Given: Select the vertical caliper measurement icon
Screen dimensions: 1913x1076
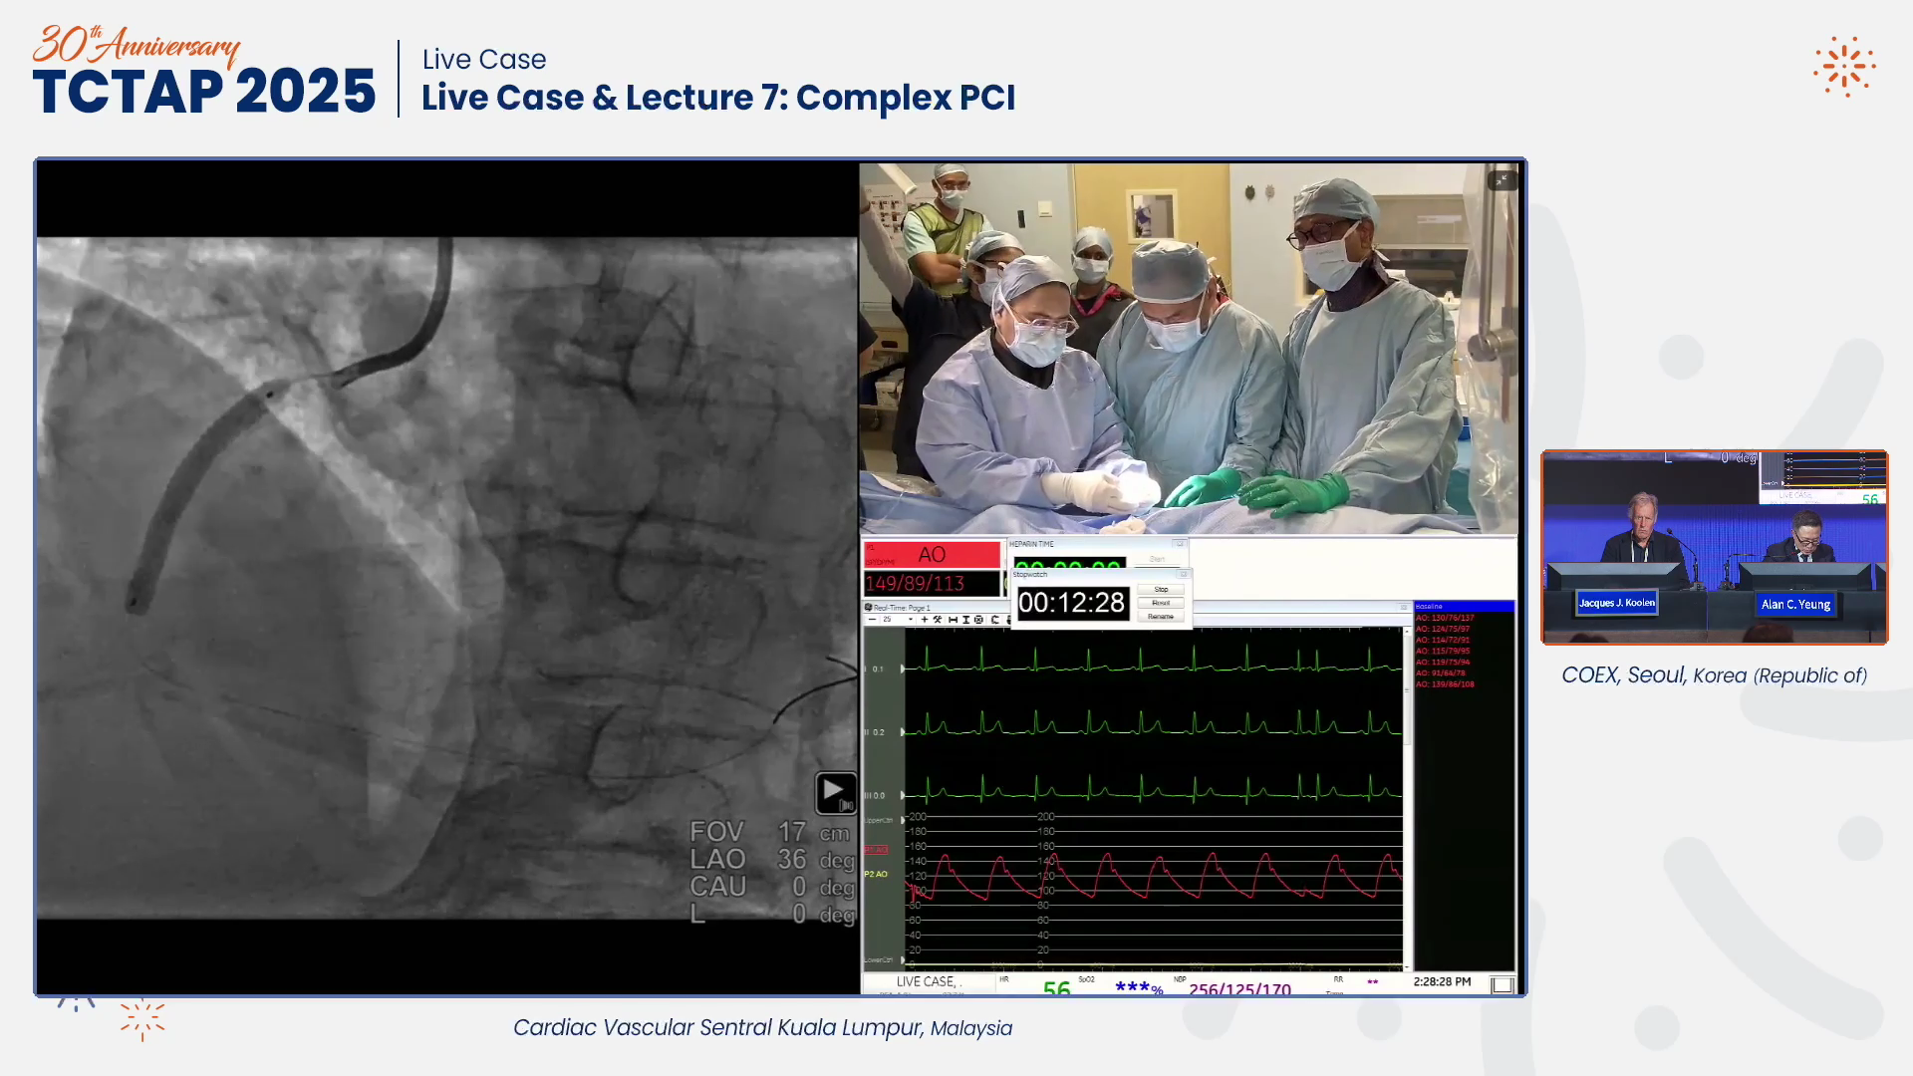Looking at the screenshot, I should (x=966, y=619).
